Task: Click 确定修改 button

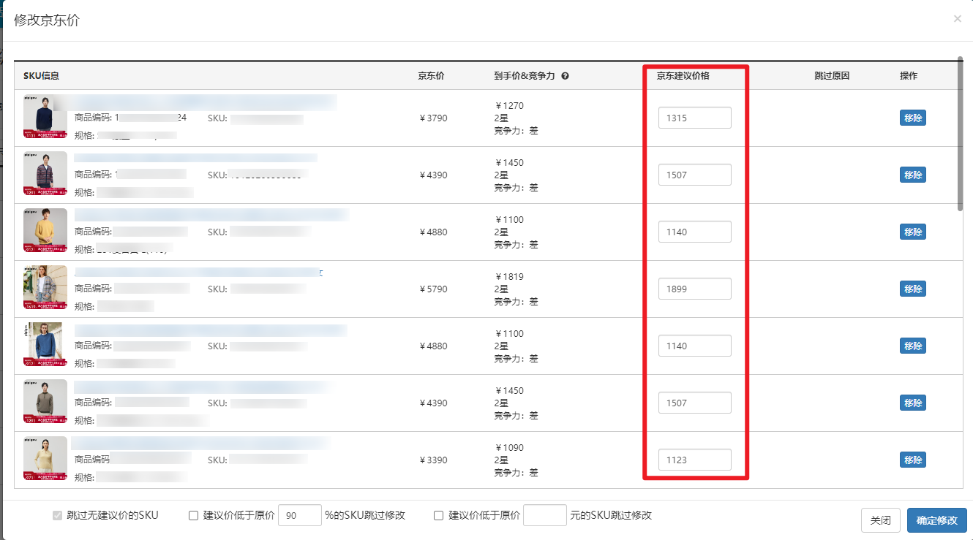Action: coord(936,520)
